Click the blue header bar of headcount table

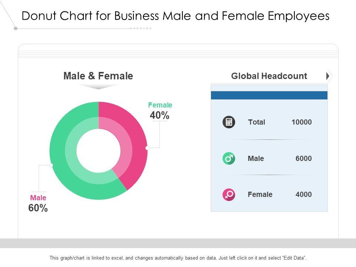pos(269,95)
